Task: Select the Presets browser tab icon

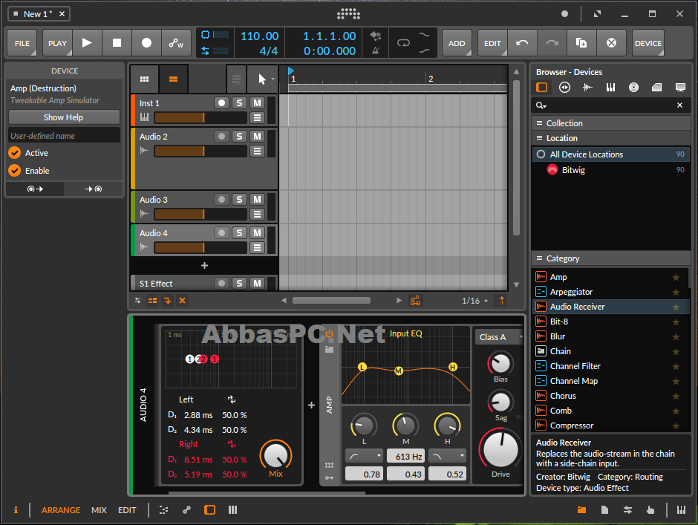Action: [564, 88]
